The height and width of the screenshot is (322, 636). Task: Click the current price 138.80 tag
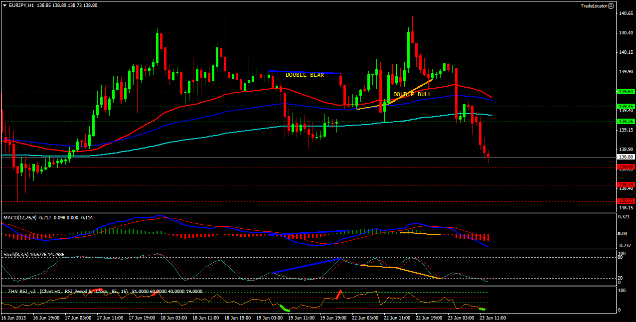(x=626, y=157)
